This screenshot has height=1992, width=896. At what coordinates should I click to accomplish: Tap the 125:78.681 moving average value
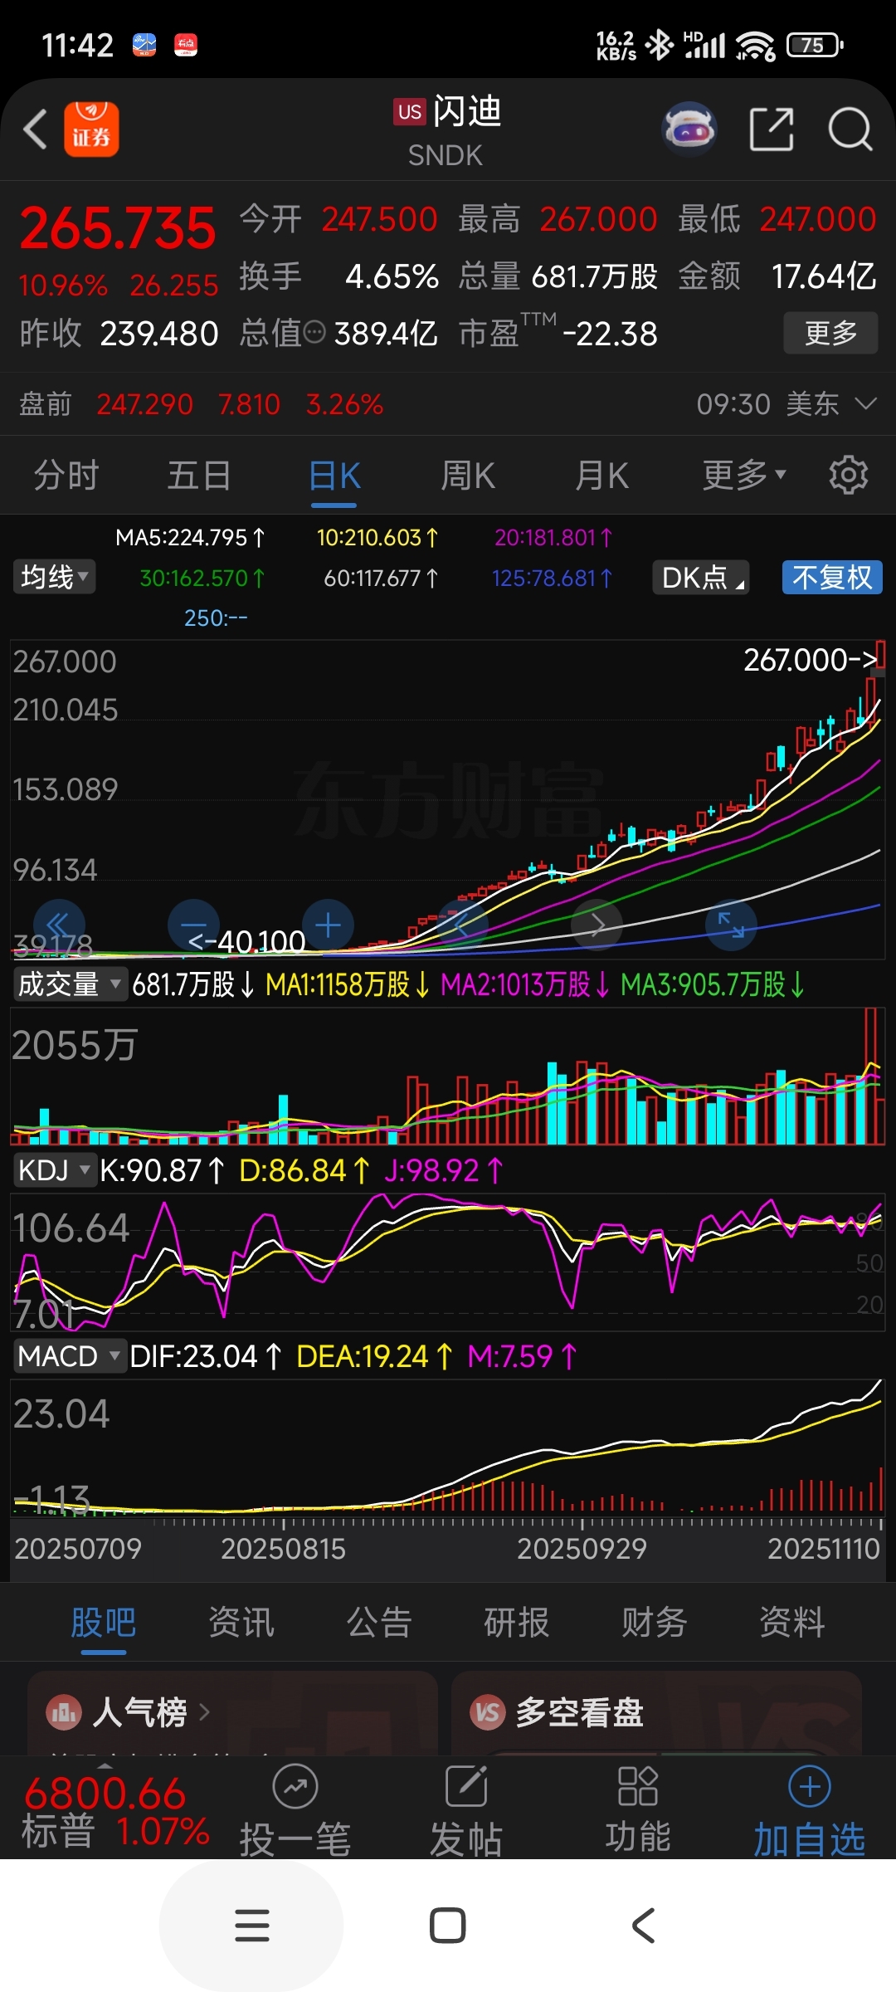click(x=552, y=578)
